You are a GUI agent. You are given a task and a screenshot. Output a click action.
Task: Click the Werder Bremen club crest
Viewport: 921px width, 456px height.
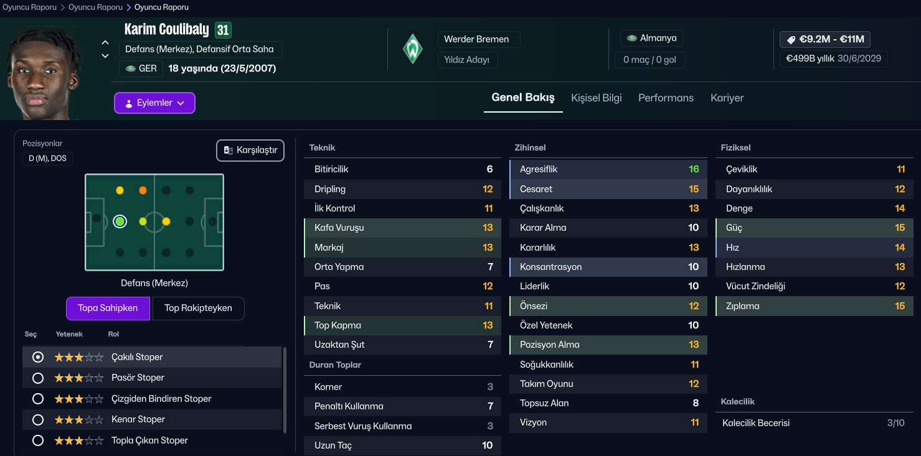tap(412, 49)
